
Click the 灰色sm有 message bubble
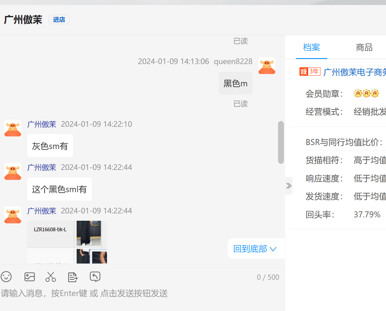coord(50,146)
